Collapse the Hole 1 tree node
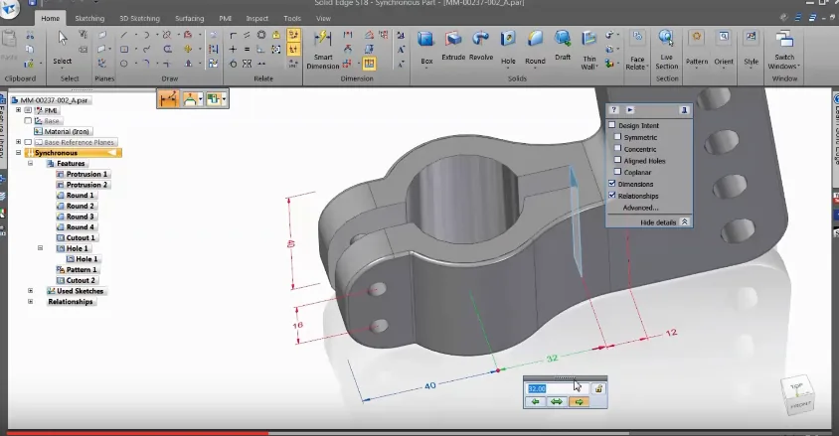The image size is (839, 436). click(40, 248)
